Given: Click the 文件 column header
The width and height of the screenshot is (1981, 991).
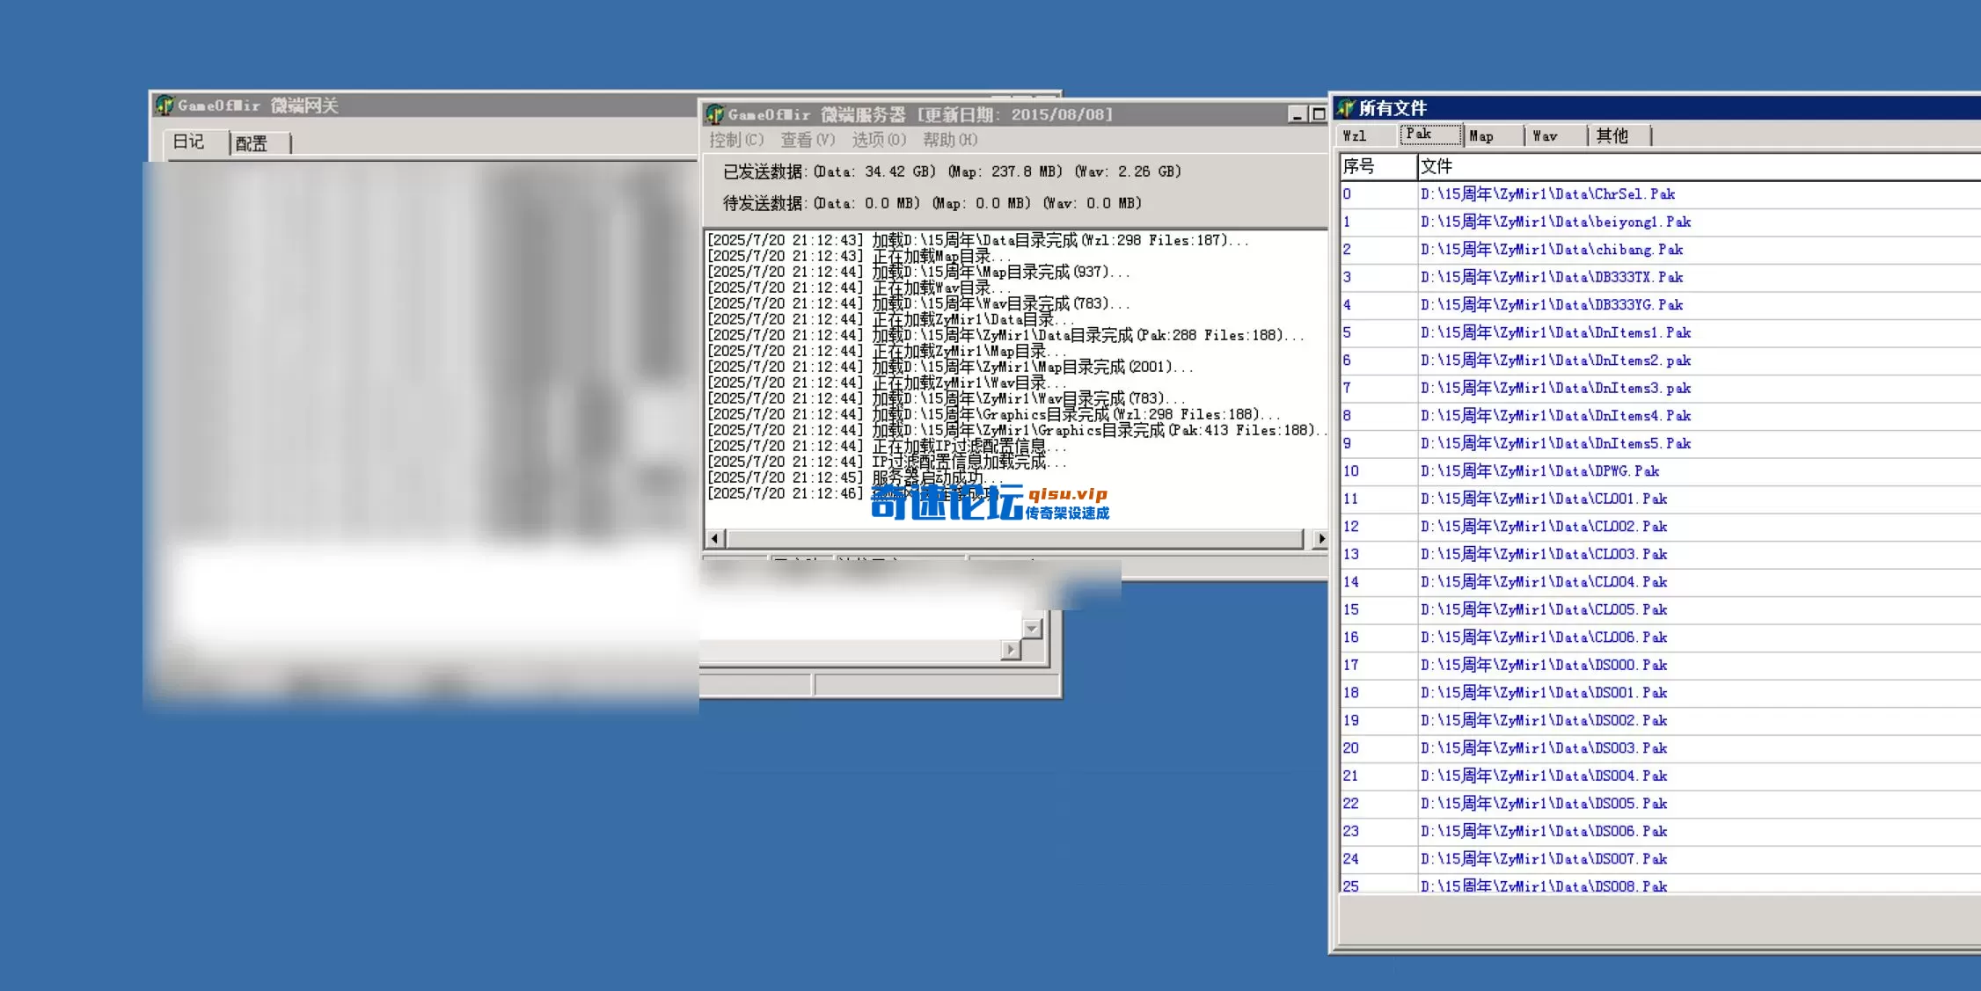Looking at the screenshot, I should [x=1437, y=167].
